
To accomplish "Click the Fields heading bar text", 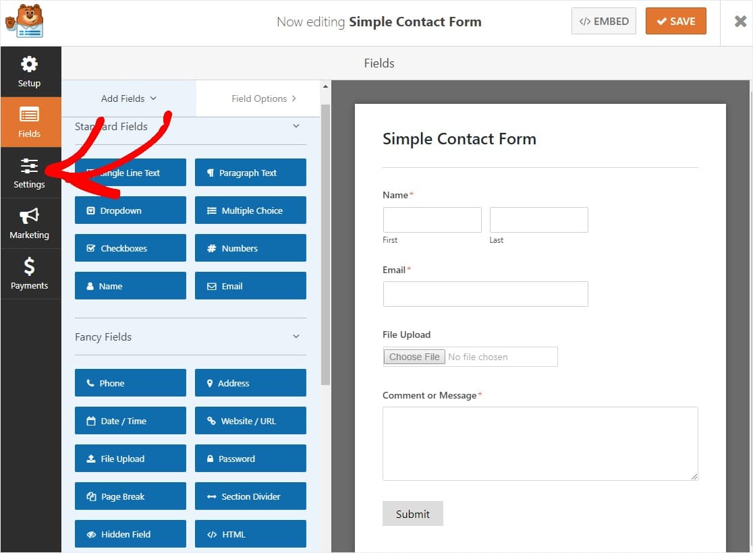I will (379, 63).
